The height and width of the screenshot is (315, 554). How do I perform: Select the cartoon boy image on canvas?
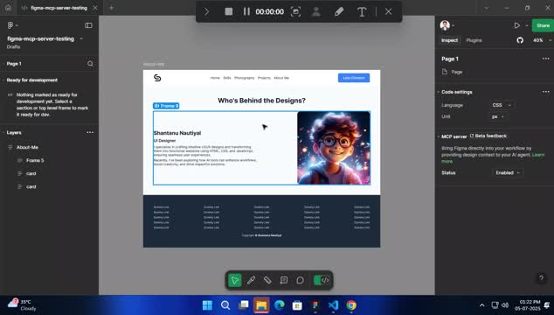(334, 148)
